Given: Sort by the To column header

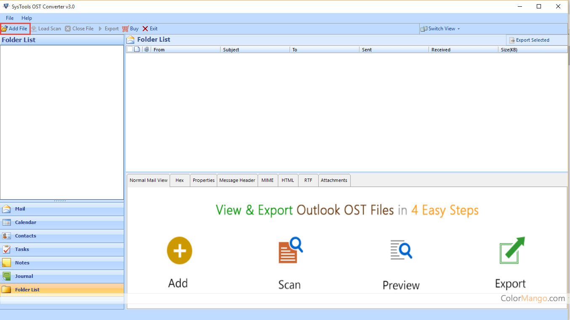Looking at the screenshot, I should [325, 50].
